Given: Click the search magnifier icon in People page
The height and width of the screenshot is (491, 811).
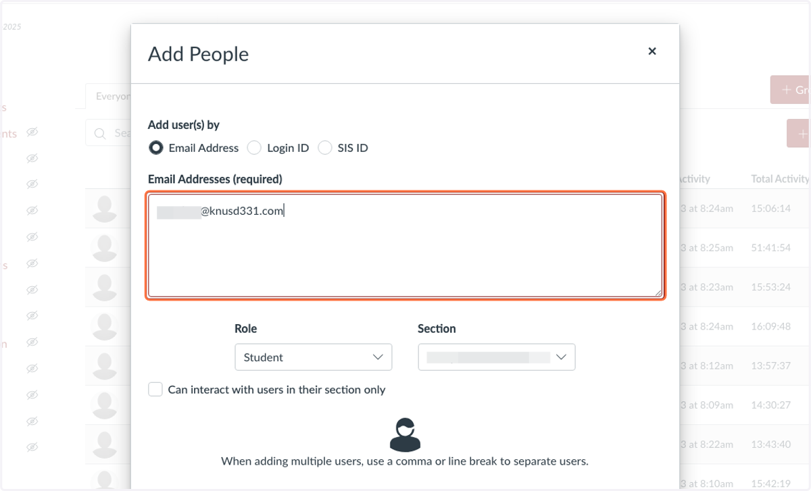Looking at the screenshot, I should click(100, 133).
